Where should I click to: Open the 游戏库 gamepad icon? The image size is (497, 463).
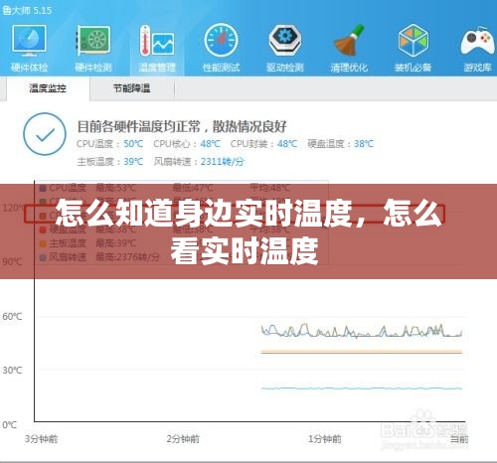coord(477,42)
